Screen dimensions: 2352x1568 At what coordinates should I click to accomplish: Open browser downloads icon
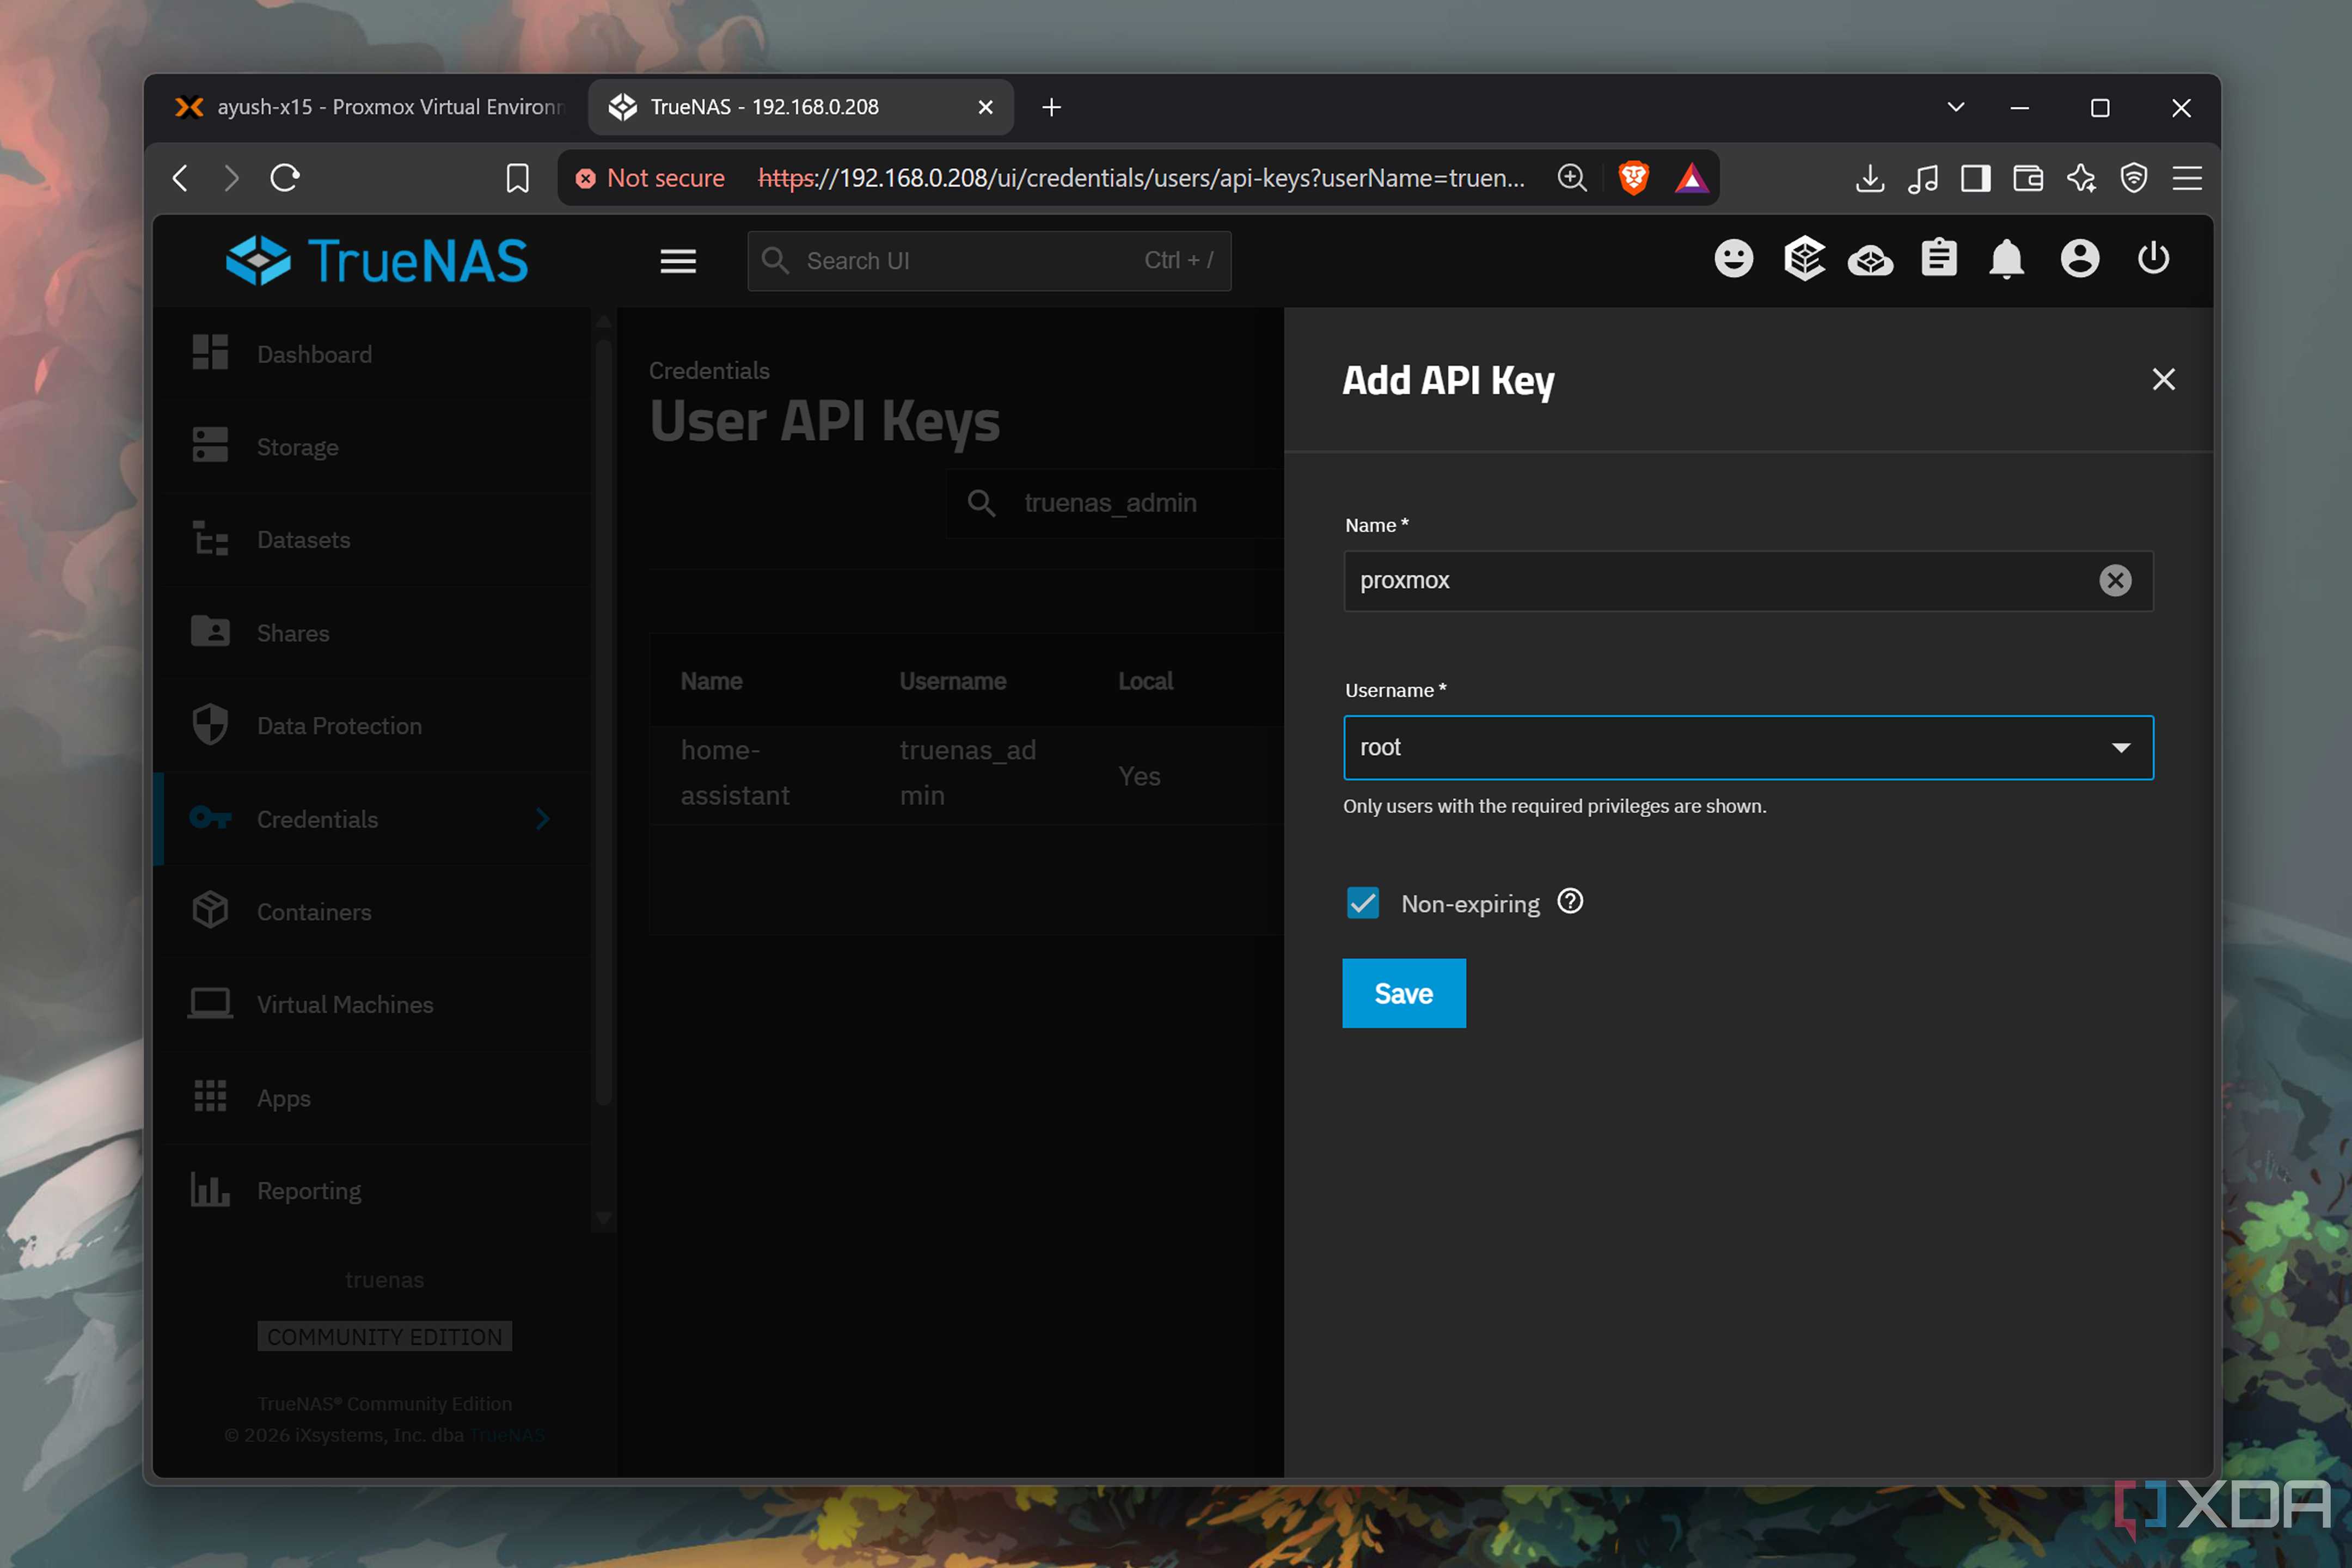coord(1869,178)
